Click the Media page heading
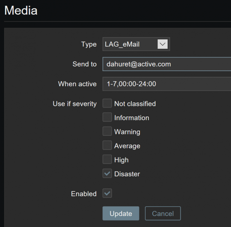 [x=21, y=10]
